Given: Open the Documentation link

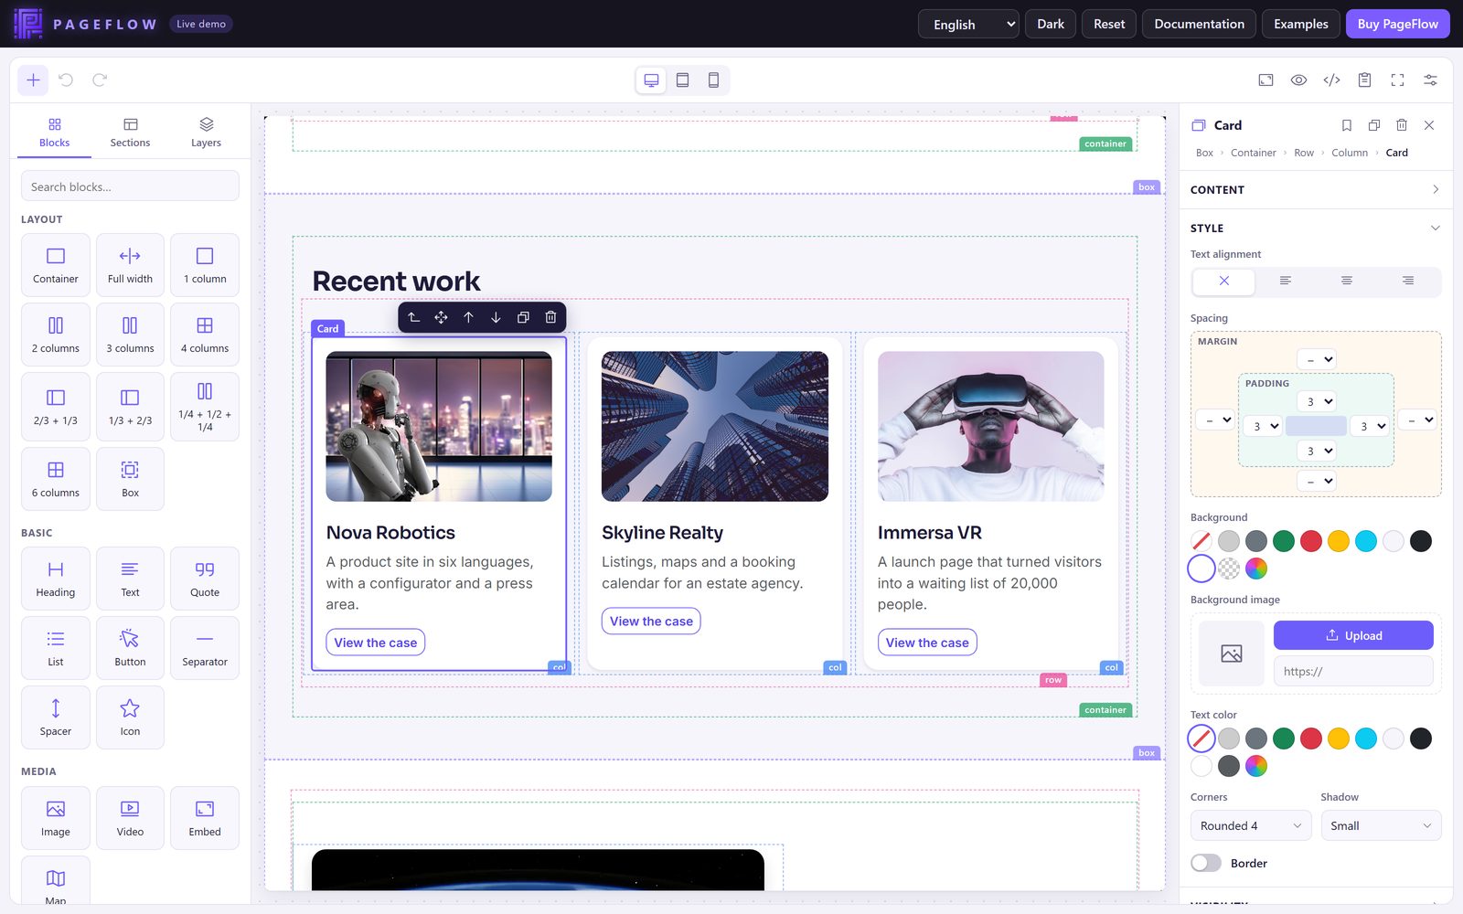Looking at the screenshot, I should click(1199, 24).
